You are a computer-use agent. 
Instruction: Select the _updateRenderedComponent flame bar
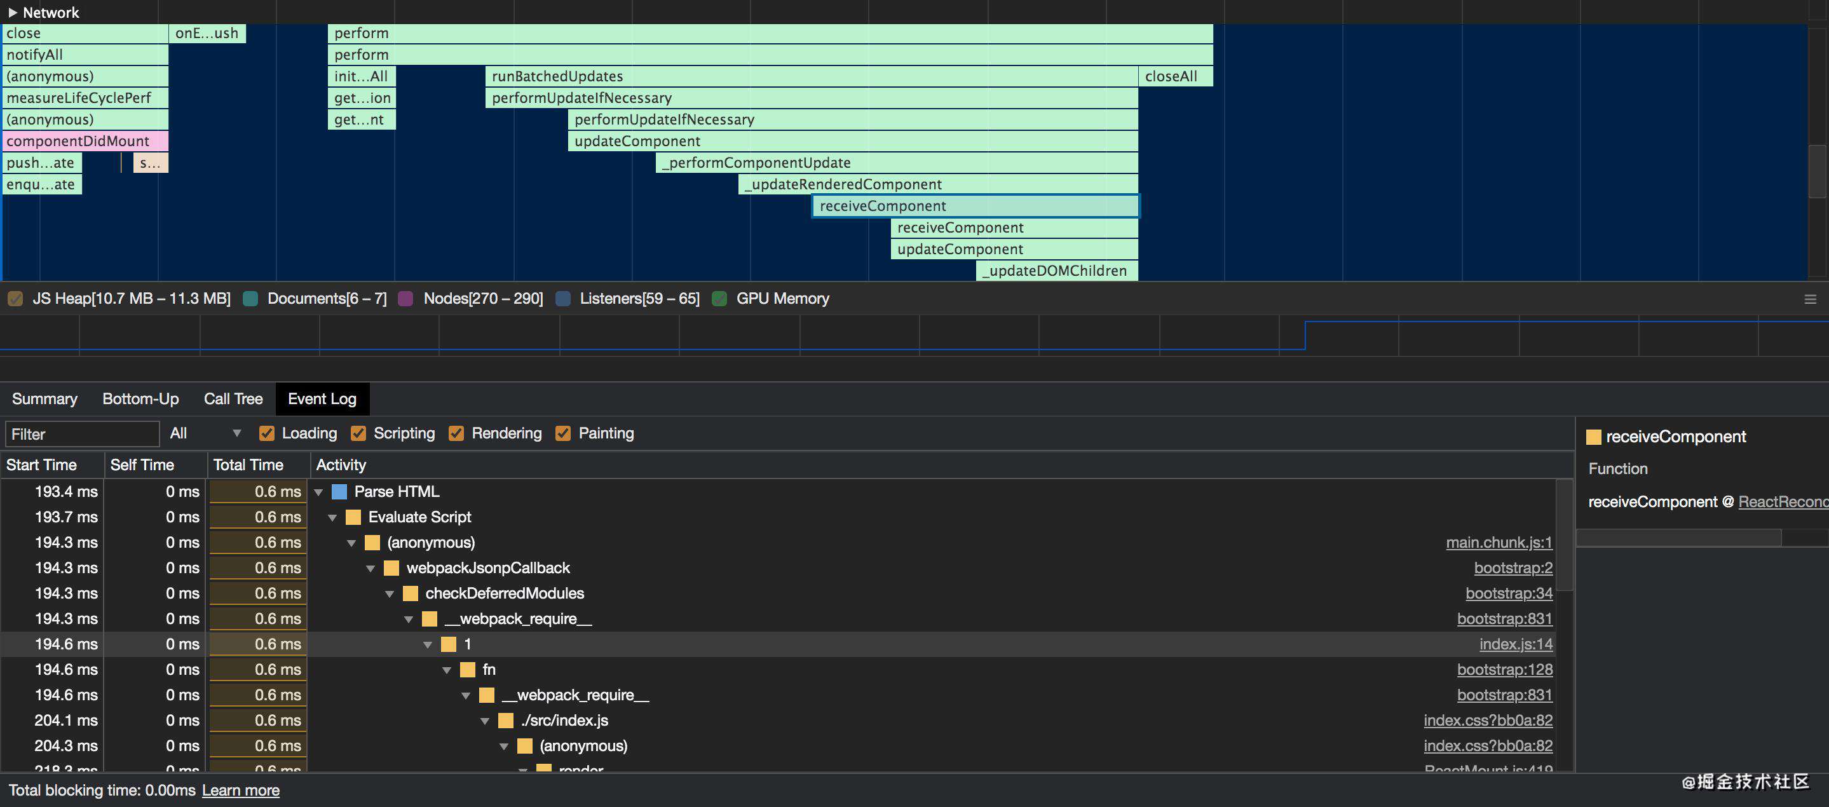(x=939, y=184)
